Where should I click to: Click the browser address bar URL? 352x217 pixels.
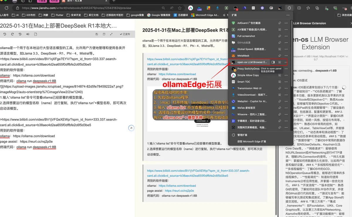pos(77,8)
